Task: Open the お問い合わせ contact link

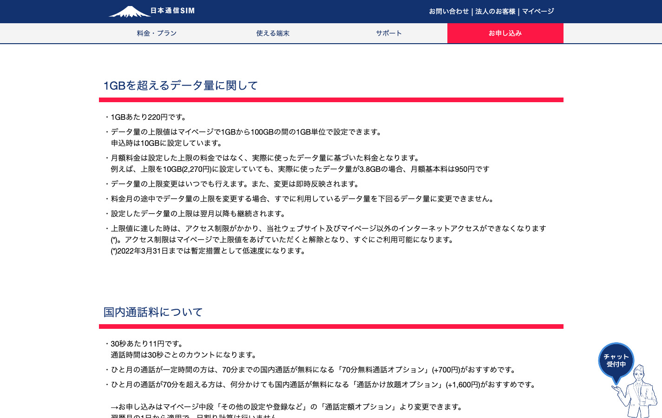Action: 449,11
